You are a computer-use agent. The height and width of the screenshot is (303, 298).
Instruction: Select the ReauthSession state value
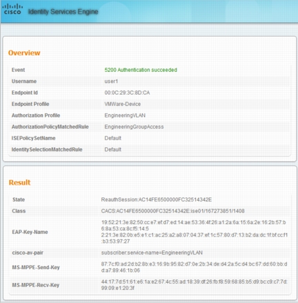coord(157,199)
